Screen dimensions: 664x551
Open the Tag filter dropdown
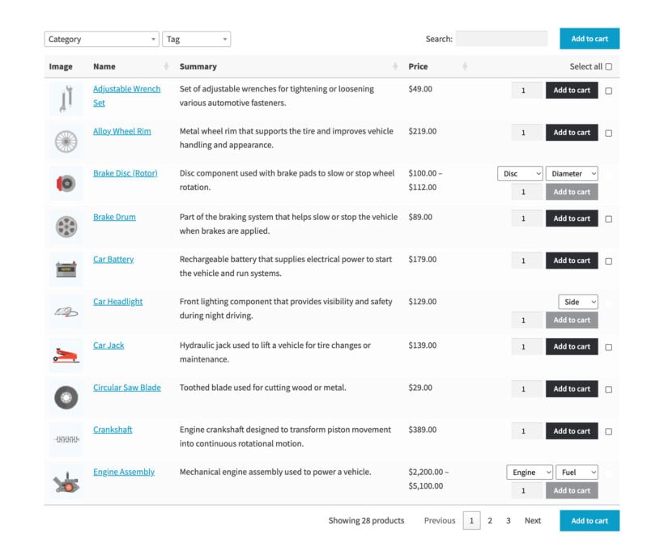[194, 38]
